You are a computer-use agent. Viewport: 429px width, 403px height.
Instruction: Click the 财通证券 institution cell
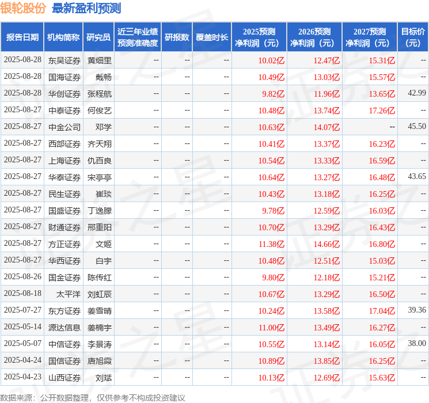coord(64,227)
